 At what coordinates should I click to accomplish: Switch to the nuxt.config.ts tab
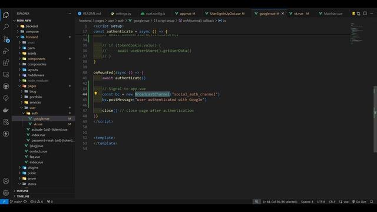click(x=156, y=14)
